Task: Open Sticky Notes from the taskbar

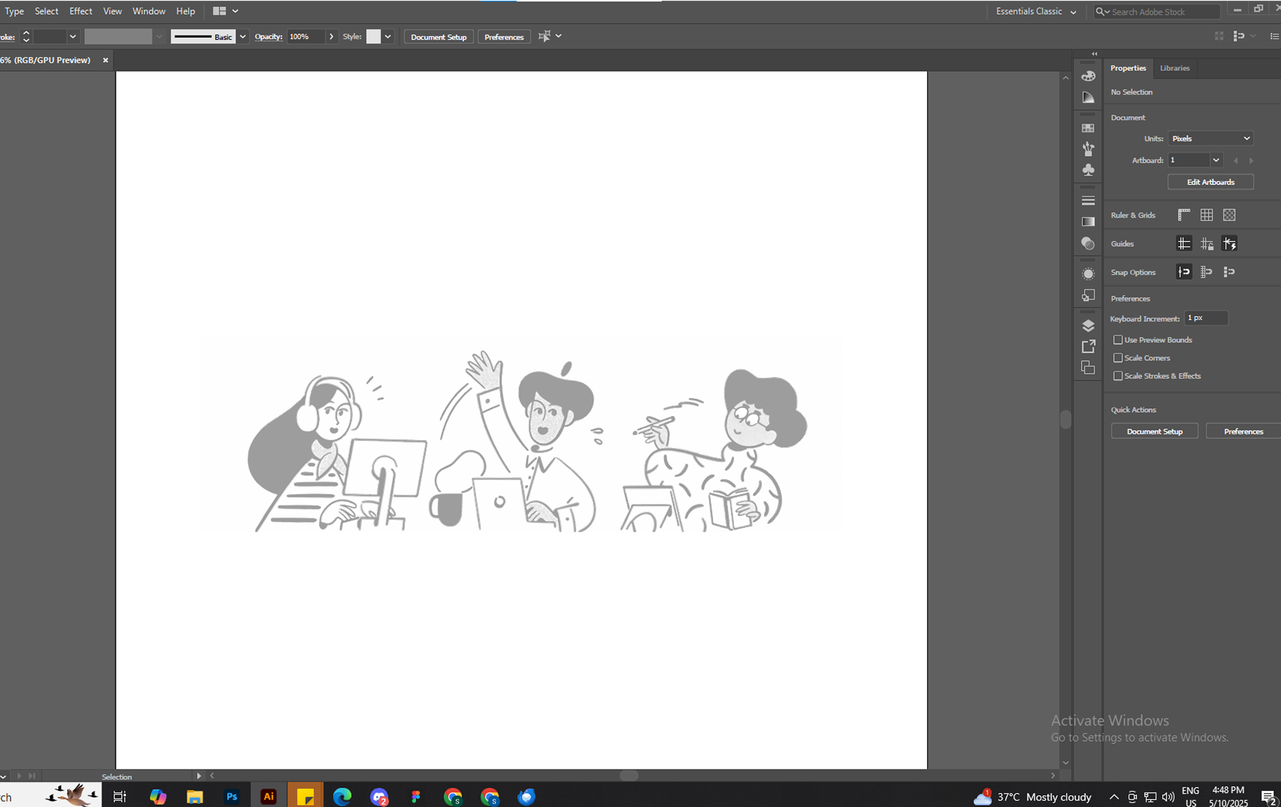Action: 305,797
